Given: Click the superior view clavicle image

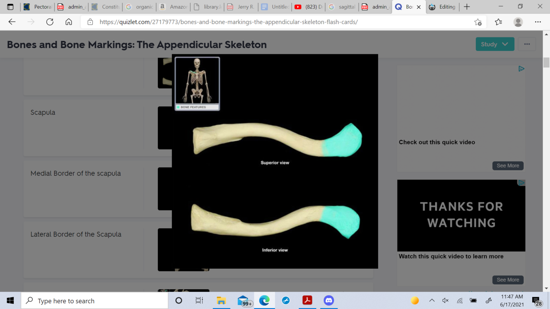Looking at the screenshot, I should [277, 140].
